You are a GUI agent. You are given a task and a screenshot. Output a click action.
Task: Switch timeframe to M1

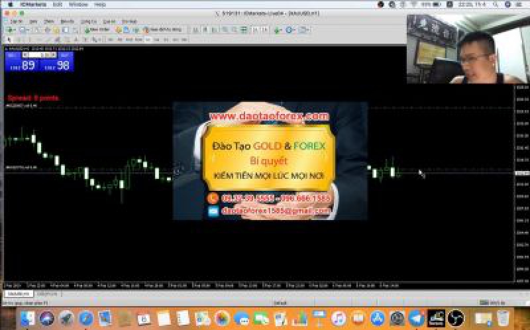pyautogui.click(x=110, y=40)
